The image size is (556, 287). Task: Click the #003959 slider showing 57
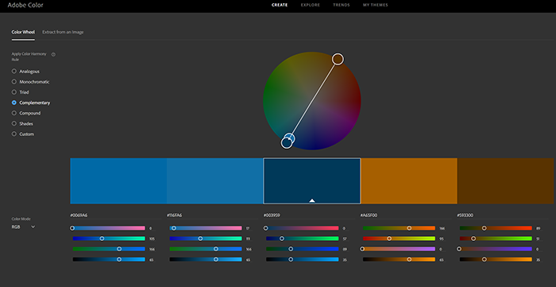[x=303, y=239]
